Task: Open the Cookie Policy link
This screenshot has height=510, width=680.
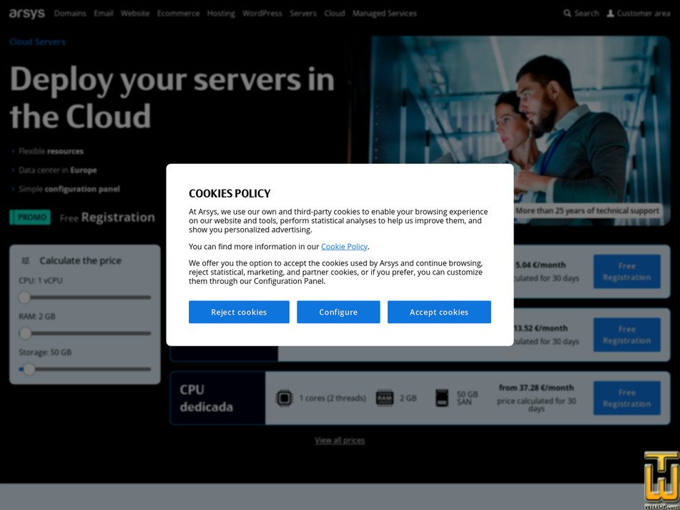Action: tap(345, 246)
